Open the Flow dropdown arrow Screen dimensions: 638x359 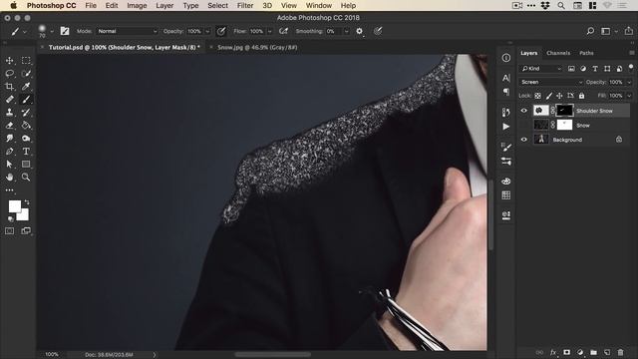(269, 31)
